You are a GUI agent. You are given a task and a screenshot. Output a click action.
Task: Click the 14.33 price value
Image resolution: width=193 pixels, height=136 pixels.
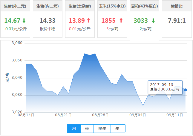48,21
